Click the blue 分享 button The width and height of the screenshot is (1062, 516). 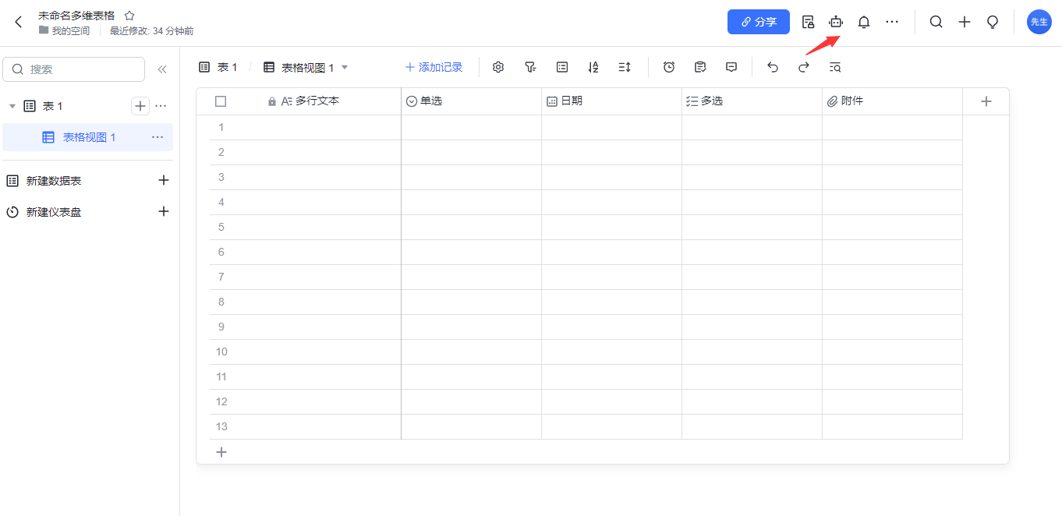tap(758, 22)
